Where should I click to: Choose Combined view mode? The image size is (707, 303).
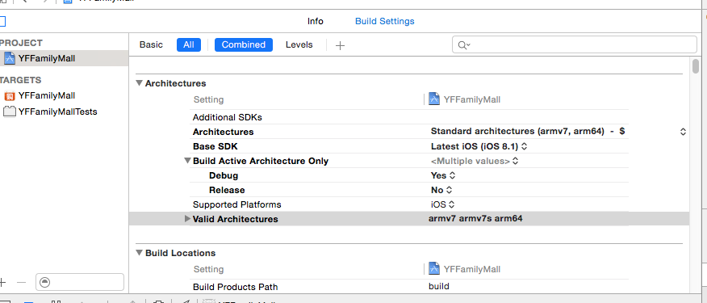point(244,44)
